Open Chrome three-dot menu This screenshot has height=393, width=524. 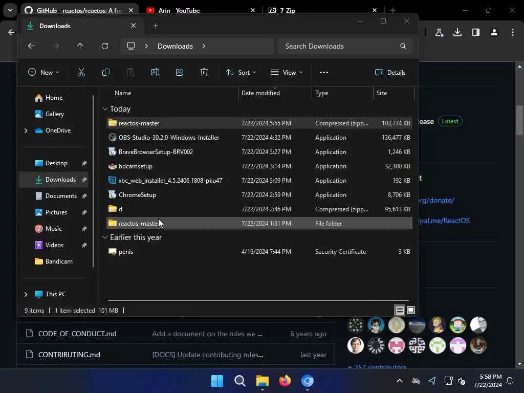pos(513,32)
